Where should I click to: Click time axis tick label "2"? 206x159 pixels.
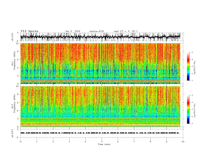point(53,142)
